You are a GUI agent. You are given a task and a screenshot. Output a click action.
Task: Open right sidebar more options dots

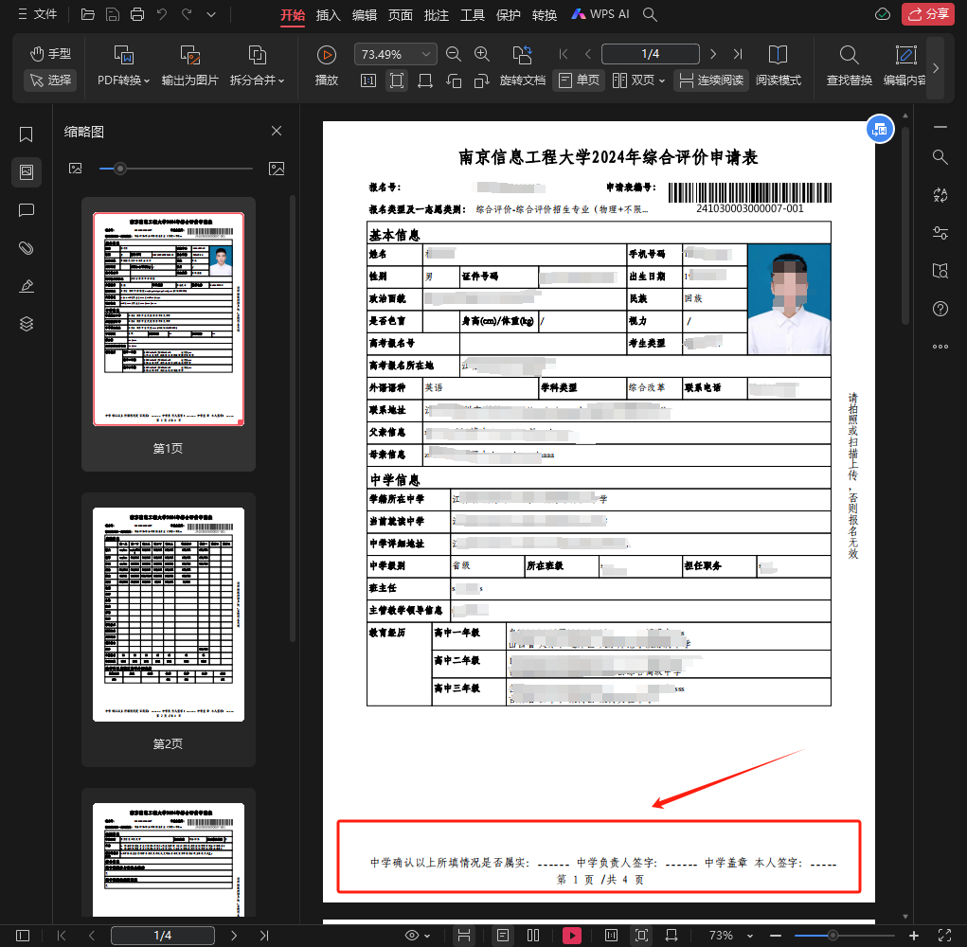click(940, 347)
